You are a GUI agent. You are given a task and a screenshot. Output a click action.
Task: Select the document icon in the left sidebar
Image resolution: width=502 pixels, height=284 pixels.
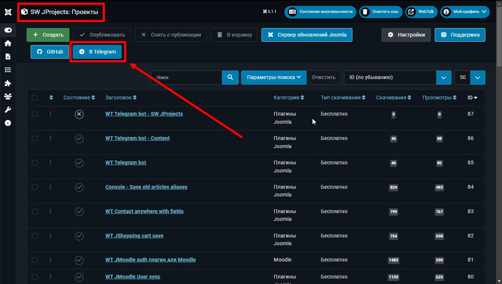pos(8,57)
